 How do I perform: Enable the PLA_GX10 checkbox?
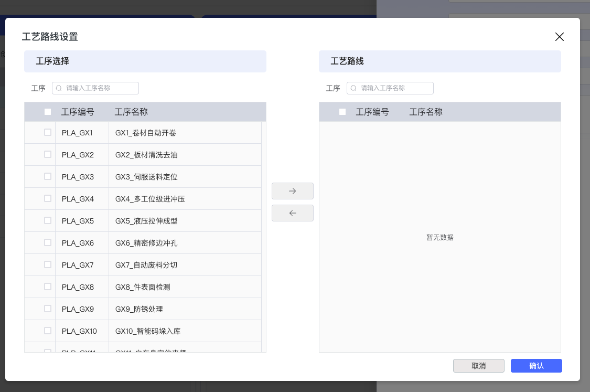pos(48,331)
